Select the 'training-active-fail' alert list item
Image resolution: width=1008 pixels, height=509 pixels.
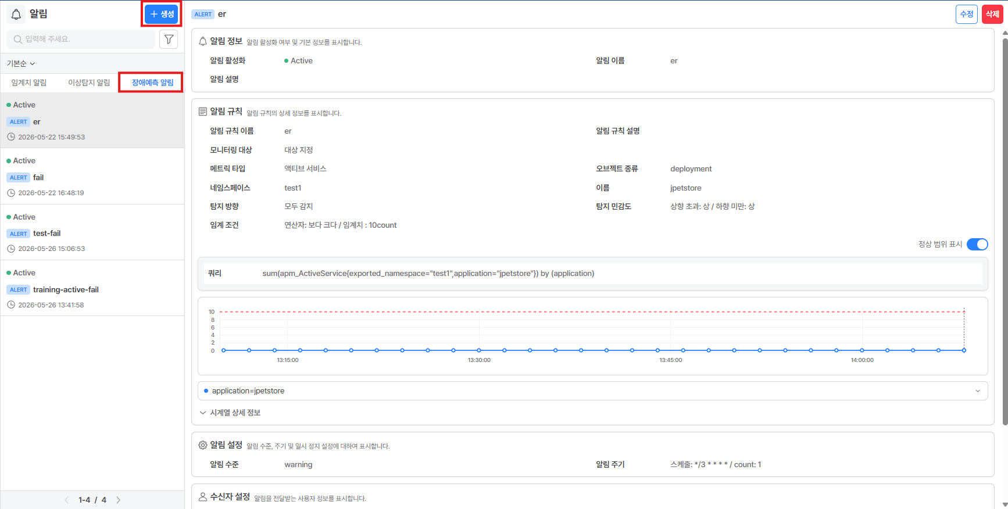92,288
